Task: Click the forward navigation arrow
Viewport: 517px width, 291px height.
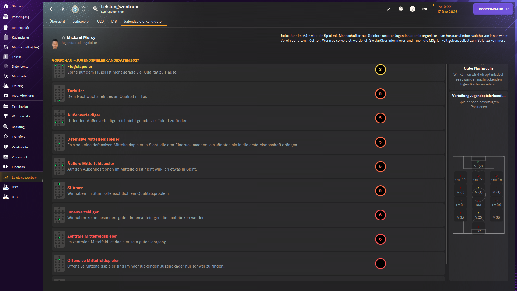Action: click(62, 9)
